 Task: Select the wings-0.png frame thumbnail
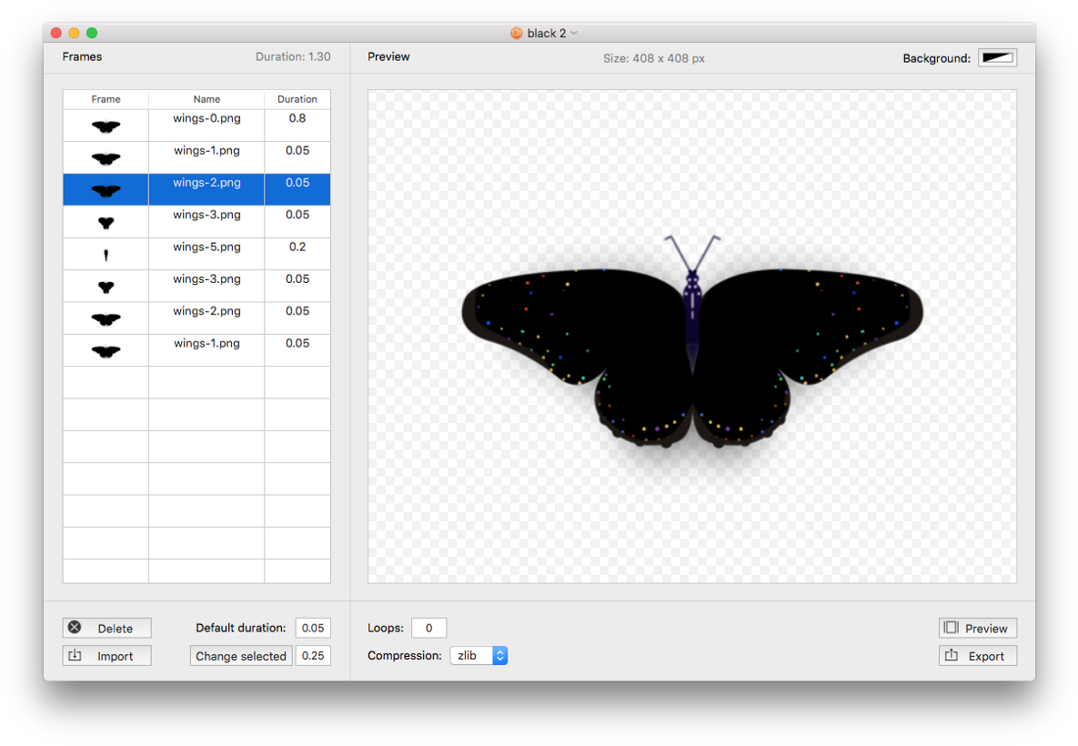click(106, 125)
